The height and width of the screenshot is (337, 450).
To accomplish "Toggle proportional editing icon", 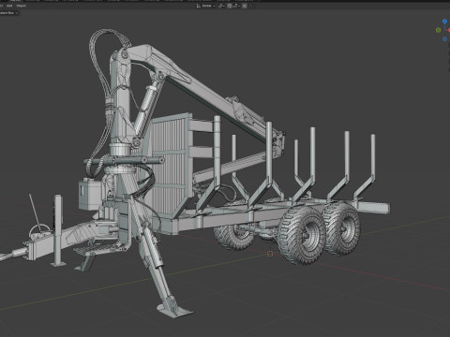I will pyautogui.click(x=245, y=6).
